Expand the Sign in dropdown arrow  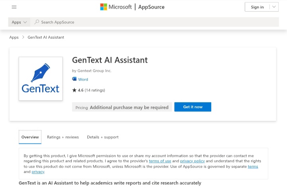pyautogui.click(x=274, y=7)
